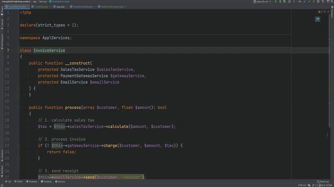The image size is (334, 187).
Task: Click PaymentGatewayService type on line 11
Action: point(84,76)
